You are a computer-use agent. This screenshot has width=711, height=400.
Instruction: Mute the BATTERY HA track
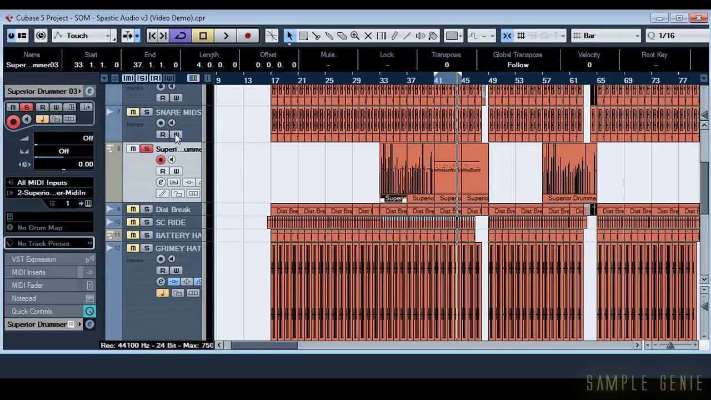pos(133,235)
